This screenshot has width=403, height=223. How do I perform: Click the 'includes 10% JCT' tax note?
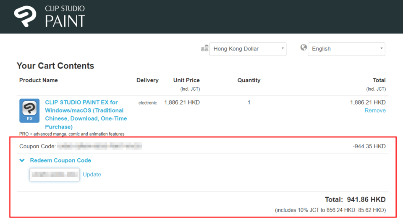coord(330,210)
